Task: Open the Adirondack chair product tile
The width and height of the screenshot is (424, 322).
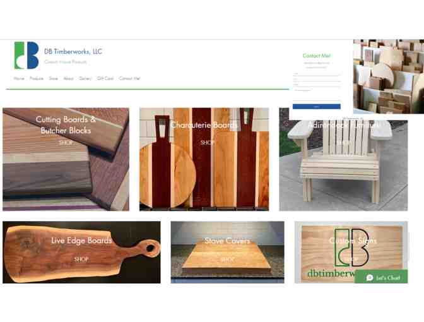Action: pos(343,159)
